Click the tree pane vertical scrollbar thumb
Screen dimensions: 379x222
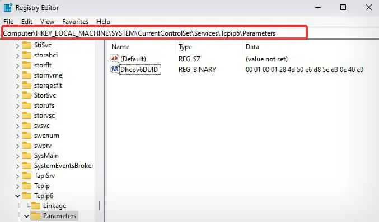pyautogui.click(x=99, y=205)
